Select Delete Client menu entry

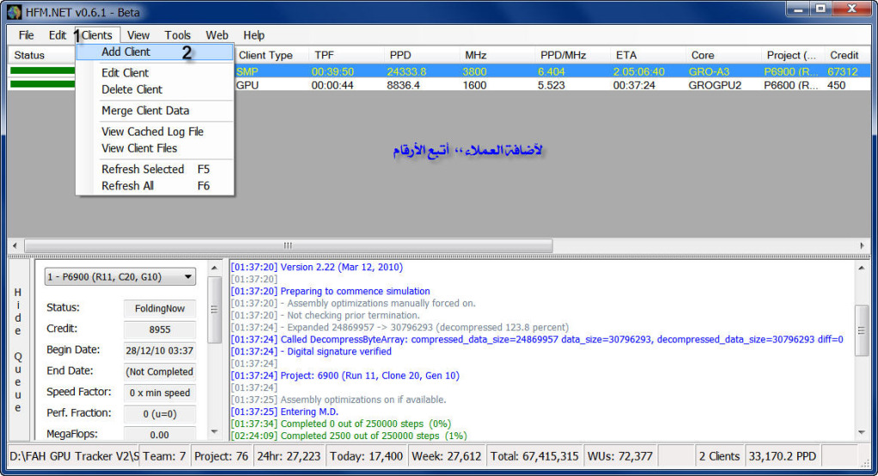pos(155,89)
